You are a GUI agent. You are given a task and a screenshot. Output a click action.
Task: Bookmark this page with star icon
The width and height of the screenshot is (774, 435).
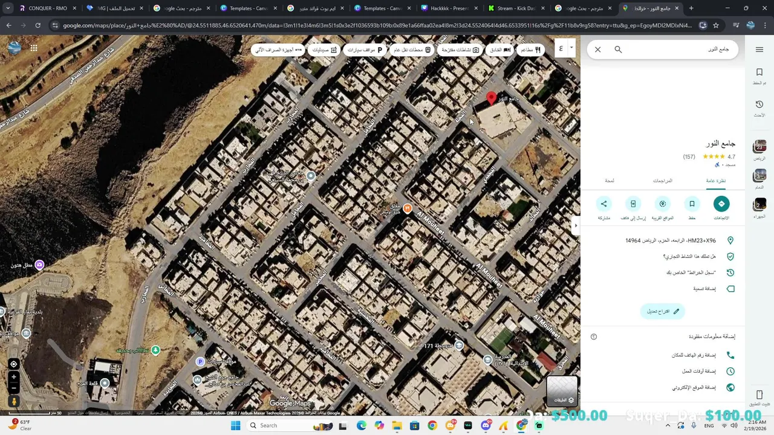tap(716, 25)
